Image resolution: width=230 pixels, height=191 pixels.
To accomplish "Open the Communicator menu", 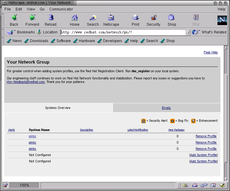I will [61, 9].
